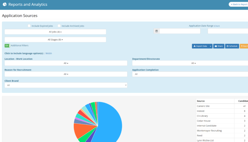Image resolution: width=248 pixels, height=142 pixels.
Task: Toggle the Additional Filters On switch
Action: click(7, 45)
